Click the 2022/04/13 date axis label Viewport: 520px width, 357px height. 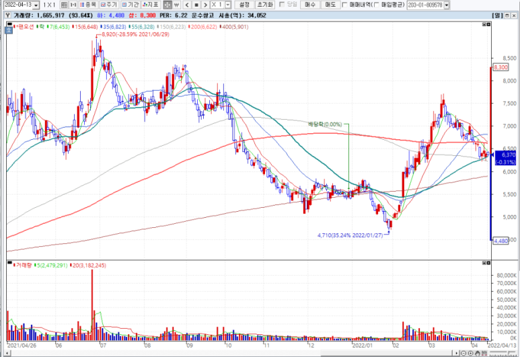(x=502, y=345)
